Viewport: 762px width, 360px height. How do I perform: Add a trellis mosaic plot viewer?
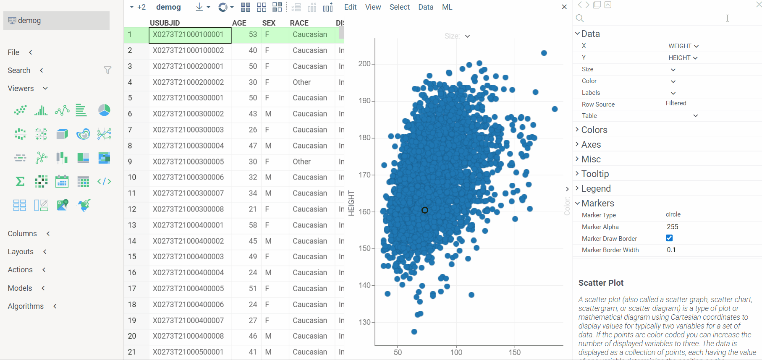tap(83, 158)
